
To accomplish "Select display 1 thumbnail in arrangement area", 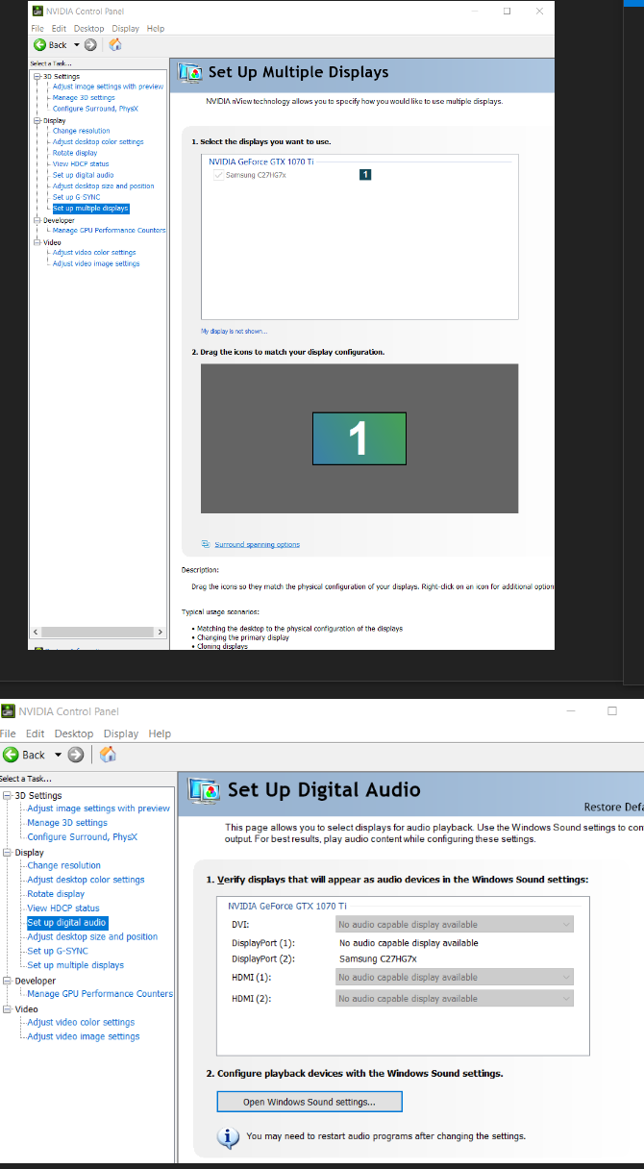I will 359,438.
